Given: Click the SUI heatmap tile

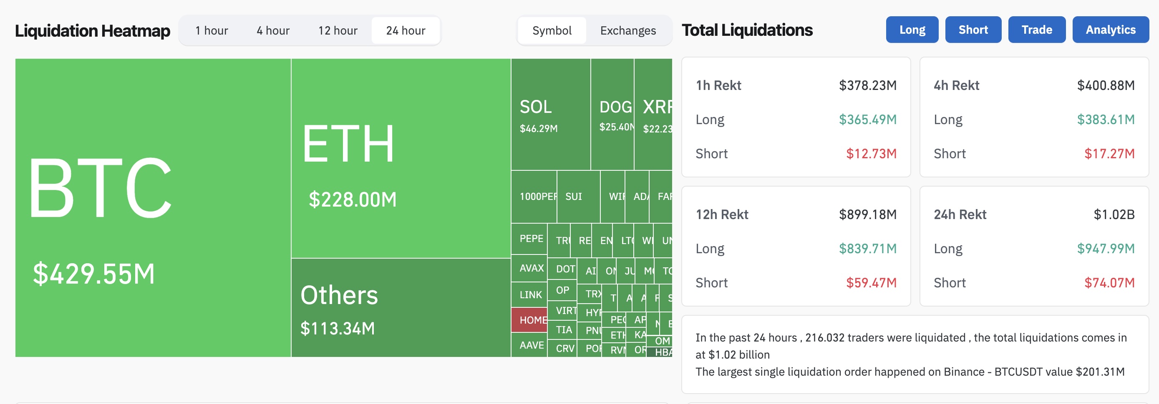Looking at the screenshot, I should [578, 197].
